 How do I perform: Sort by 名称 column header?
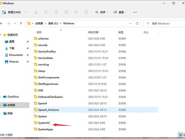pos(39,32)
